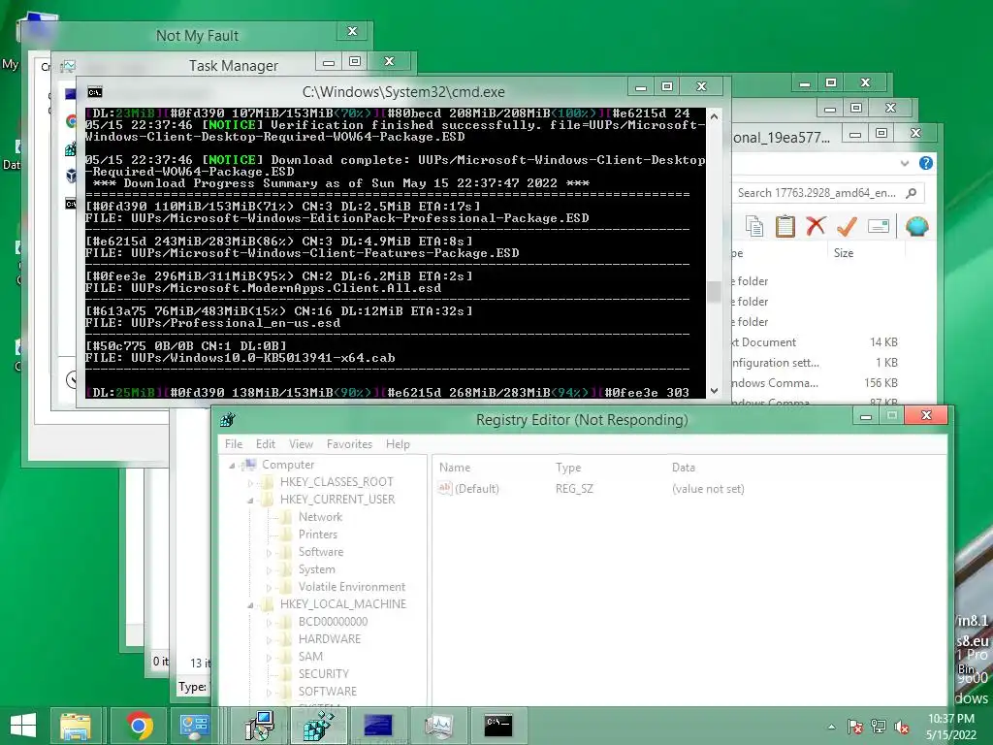This screenshot has width=993, height=745.
Task: Click the Type column header in Registry Editor
Action: coord(568,468)
